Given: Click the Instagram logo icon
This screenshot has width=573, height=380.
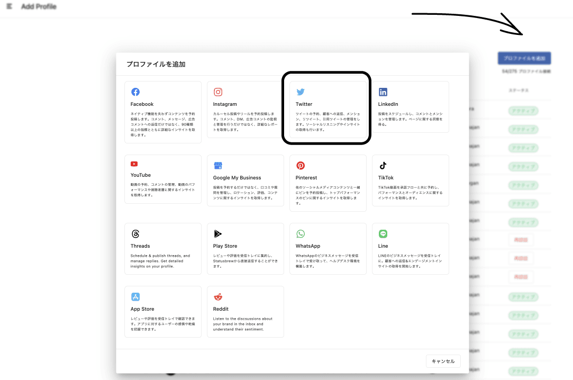Looking at the screenshot, I should pos(218,92).
